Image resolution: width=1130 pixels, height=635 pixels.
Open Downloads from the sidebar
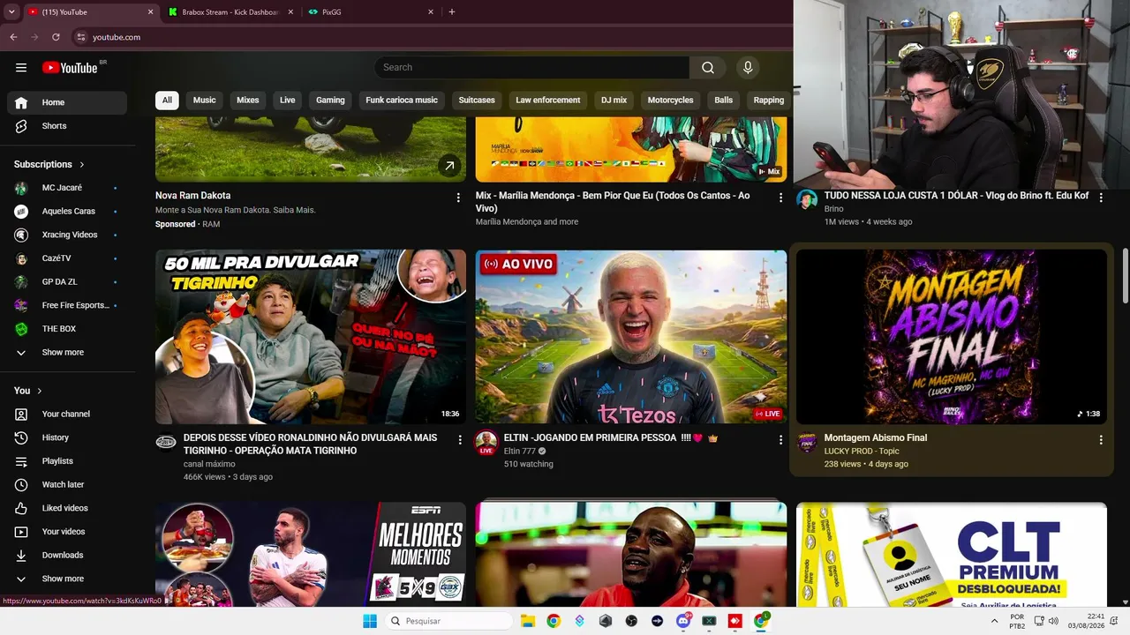pos(67,556)
